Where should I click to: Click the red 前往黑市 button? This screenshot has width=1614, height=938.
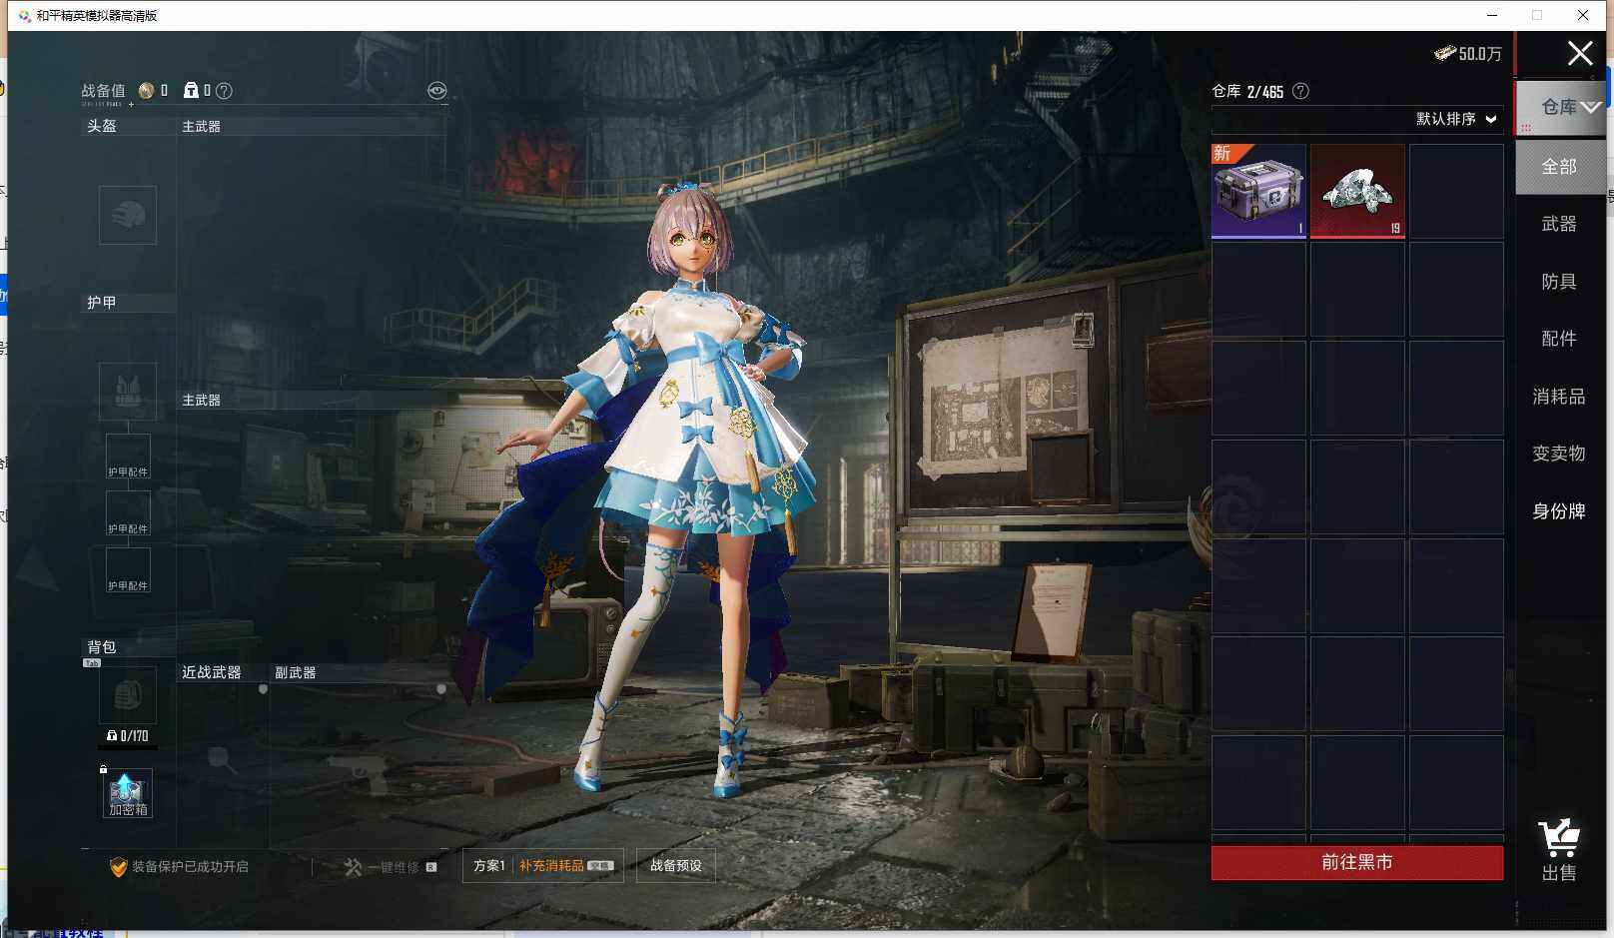tap(1357, 863)
